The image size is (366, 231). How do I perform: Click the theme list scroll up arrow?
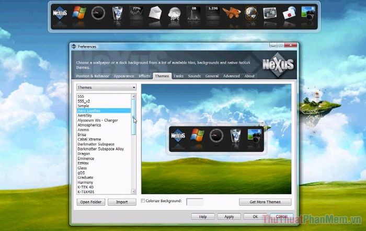tap(133, 96)
